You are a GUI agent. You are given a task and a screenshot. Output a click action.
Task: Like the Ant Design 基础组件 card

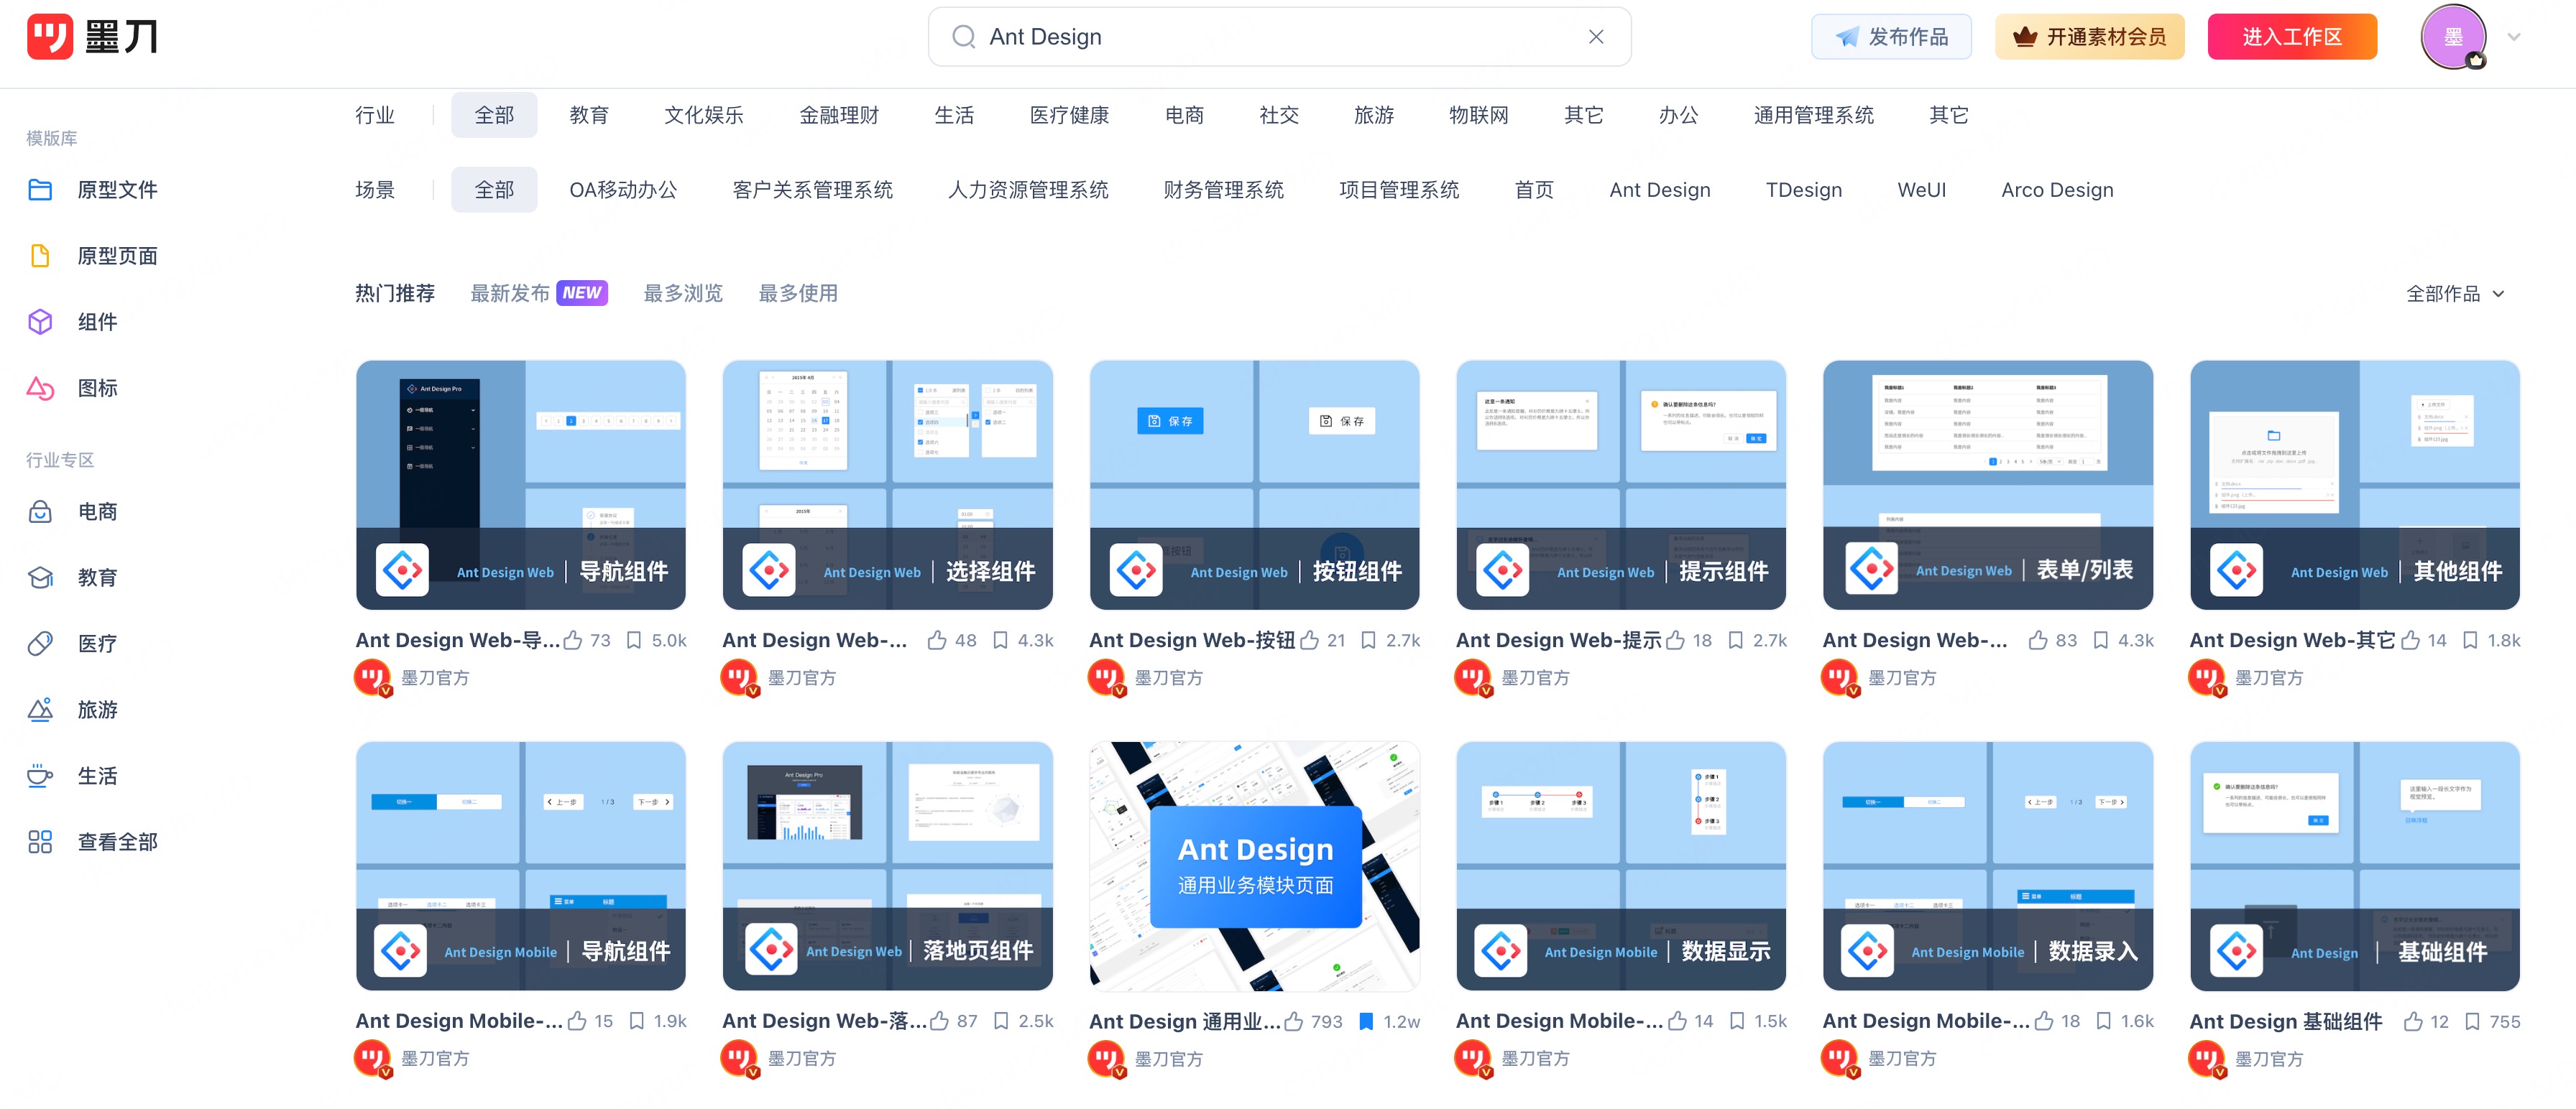click(x=2413, y=1021)
